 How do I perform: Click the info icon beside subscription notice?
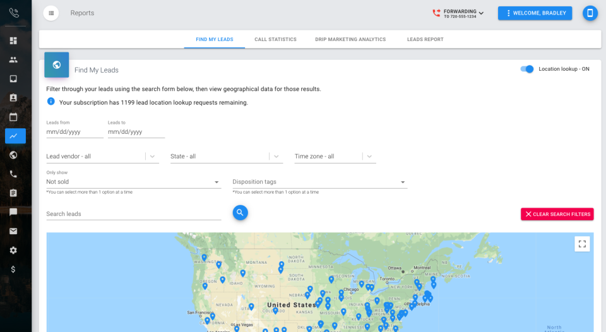[50, 102]
